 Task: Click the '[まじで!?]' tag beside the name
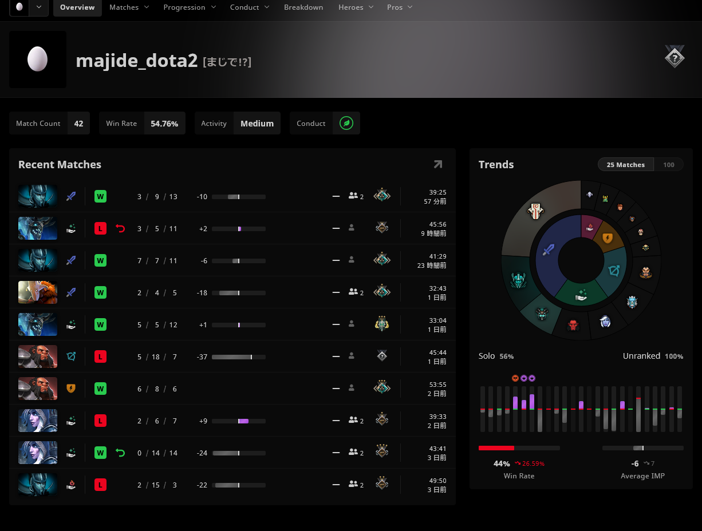tap(227, 61)
